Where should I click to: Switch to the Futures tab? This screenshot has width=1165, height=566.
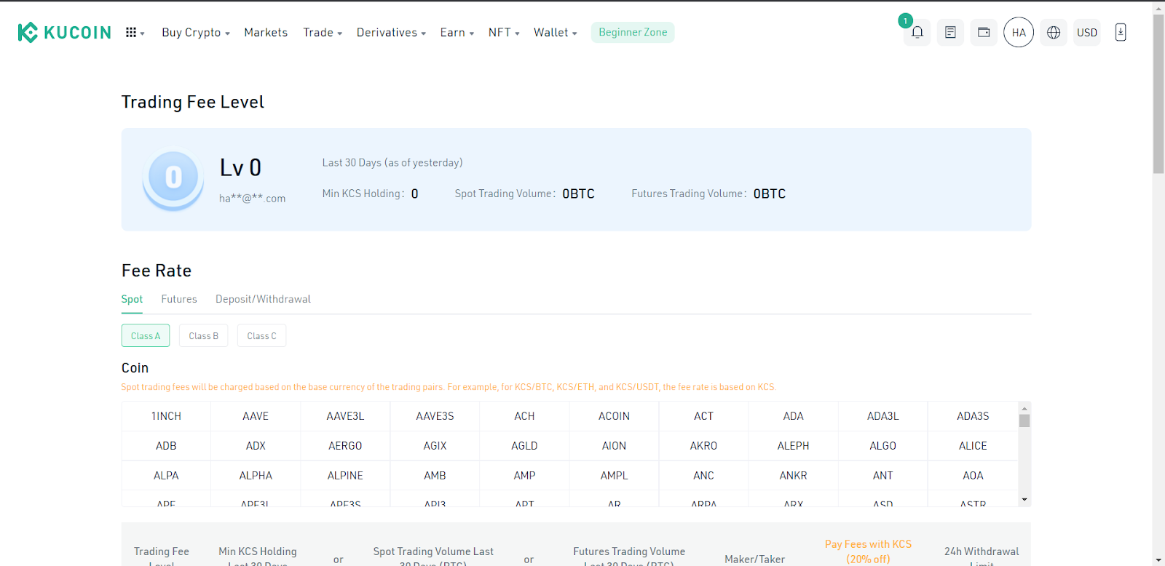pyautogui.click(x=179, y=299)
